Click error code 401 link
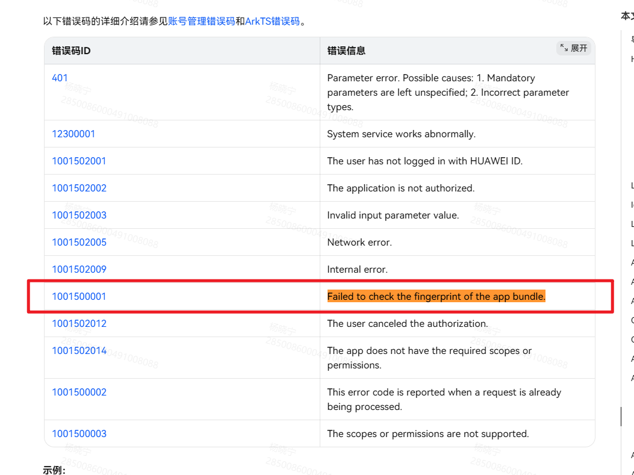Image resolution: width=634 pixels, height=475 pixels. 60,78
